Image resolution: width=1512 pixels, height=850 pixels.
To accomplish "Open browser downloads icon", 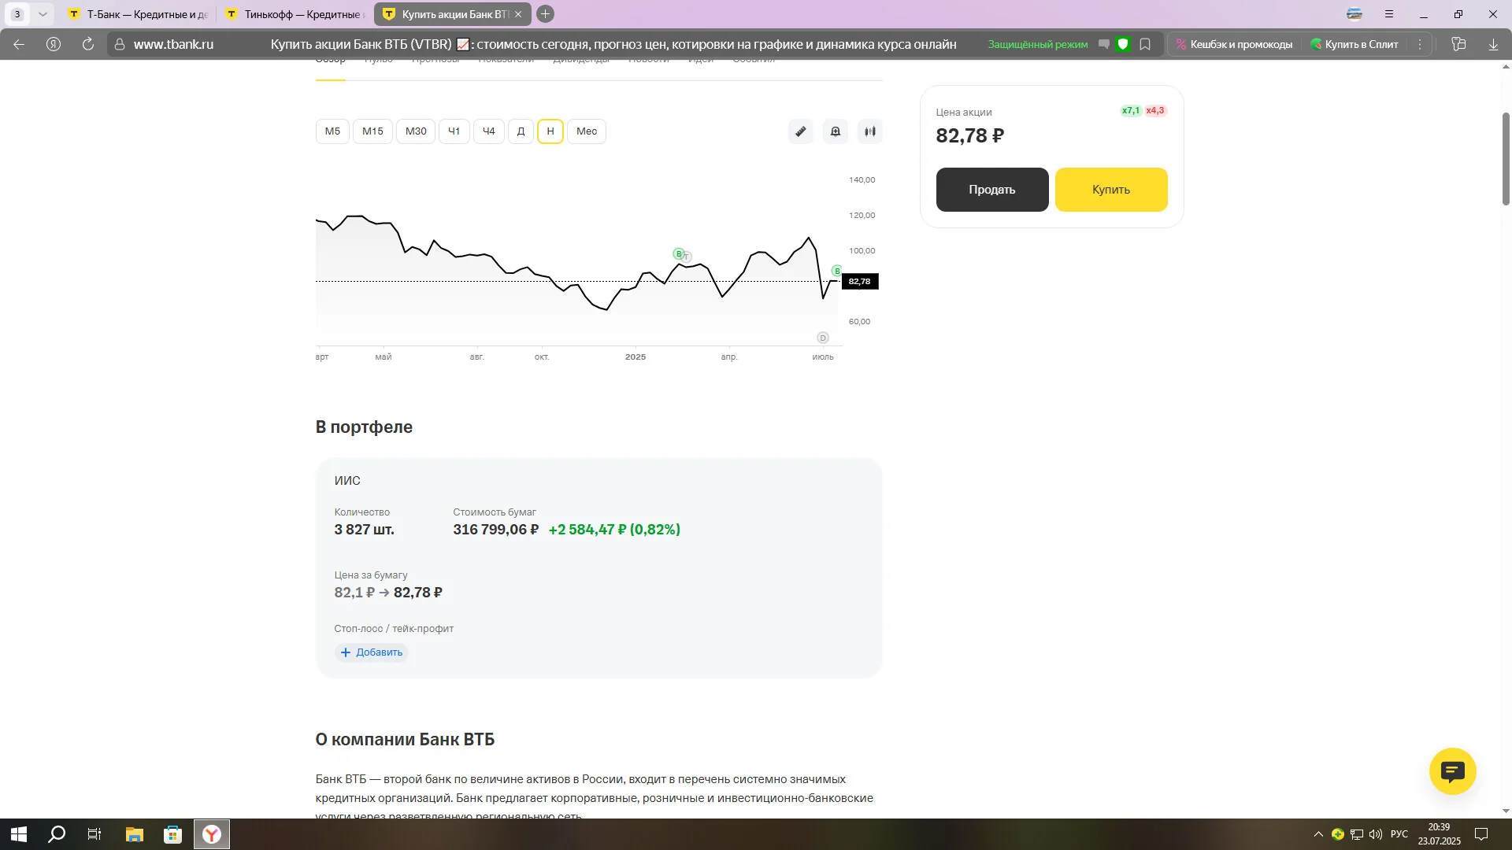I will [x=1493, y=44].
